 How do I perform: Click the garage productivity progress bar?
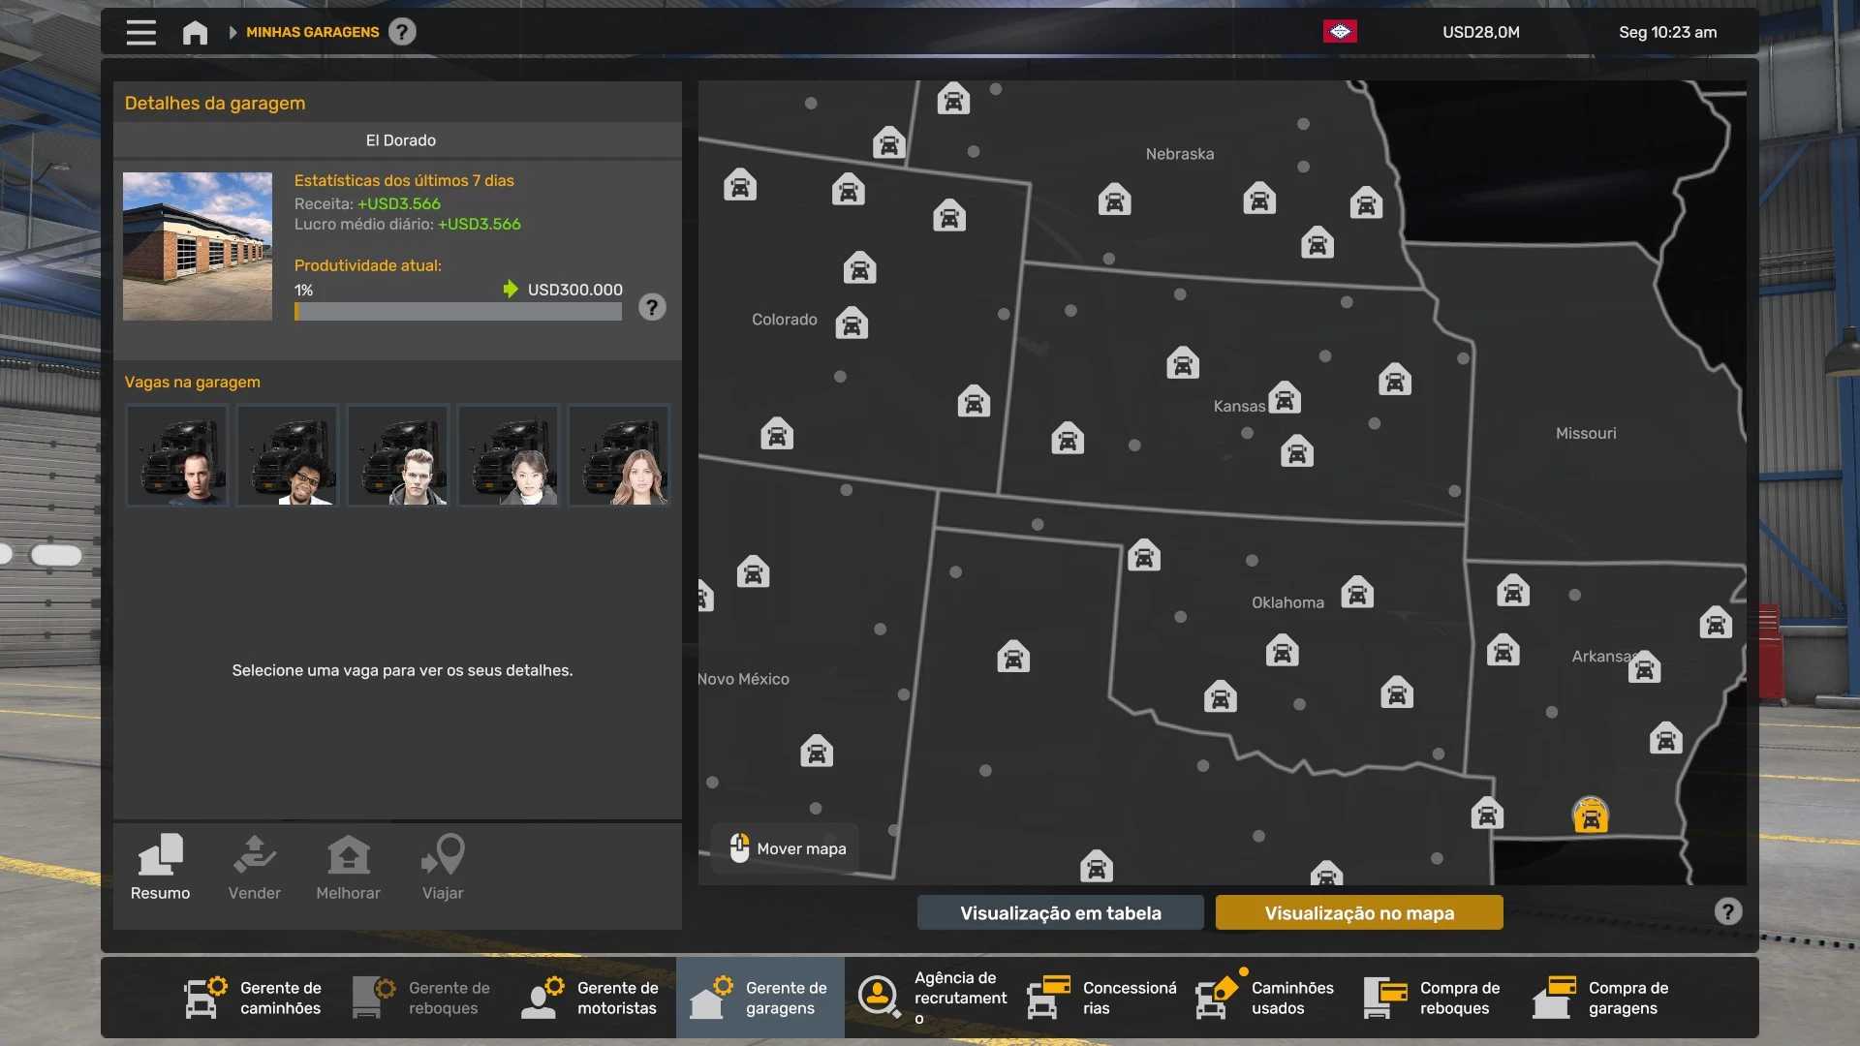[457, 312]
